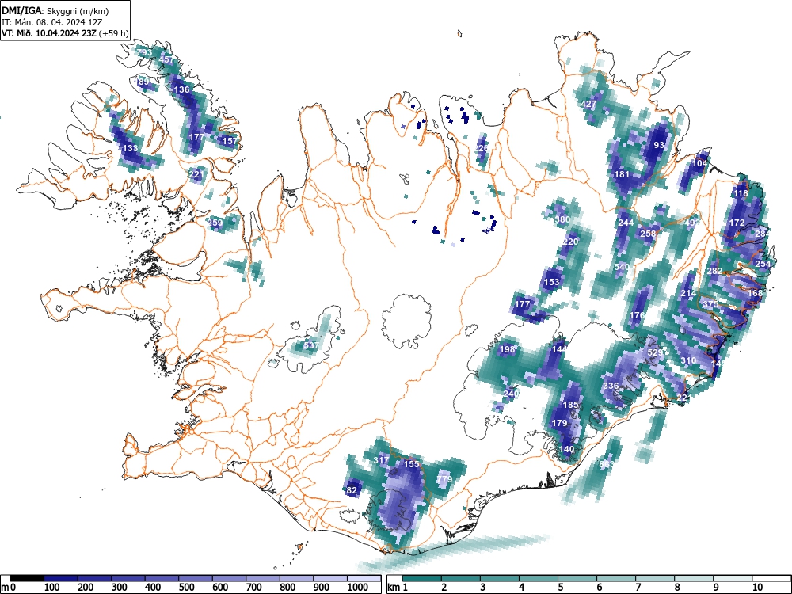The width and height of the screenshot is (792, 594).
Task: Click the '259' visibility value on the map
Action: tap(215, 223)
